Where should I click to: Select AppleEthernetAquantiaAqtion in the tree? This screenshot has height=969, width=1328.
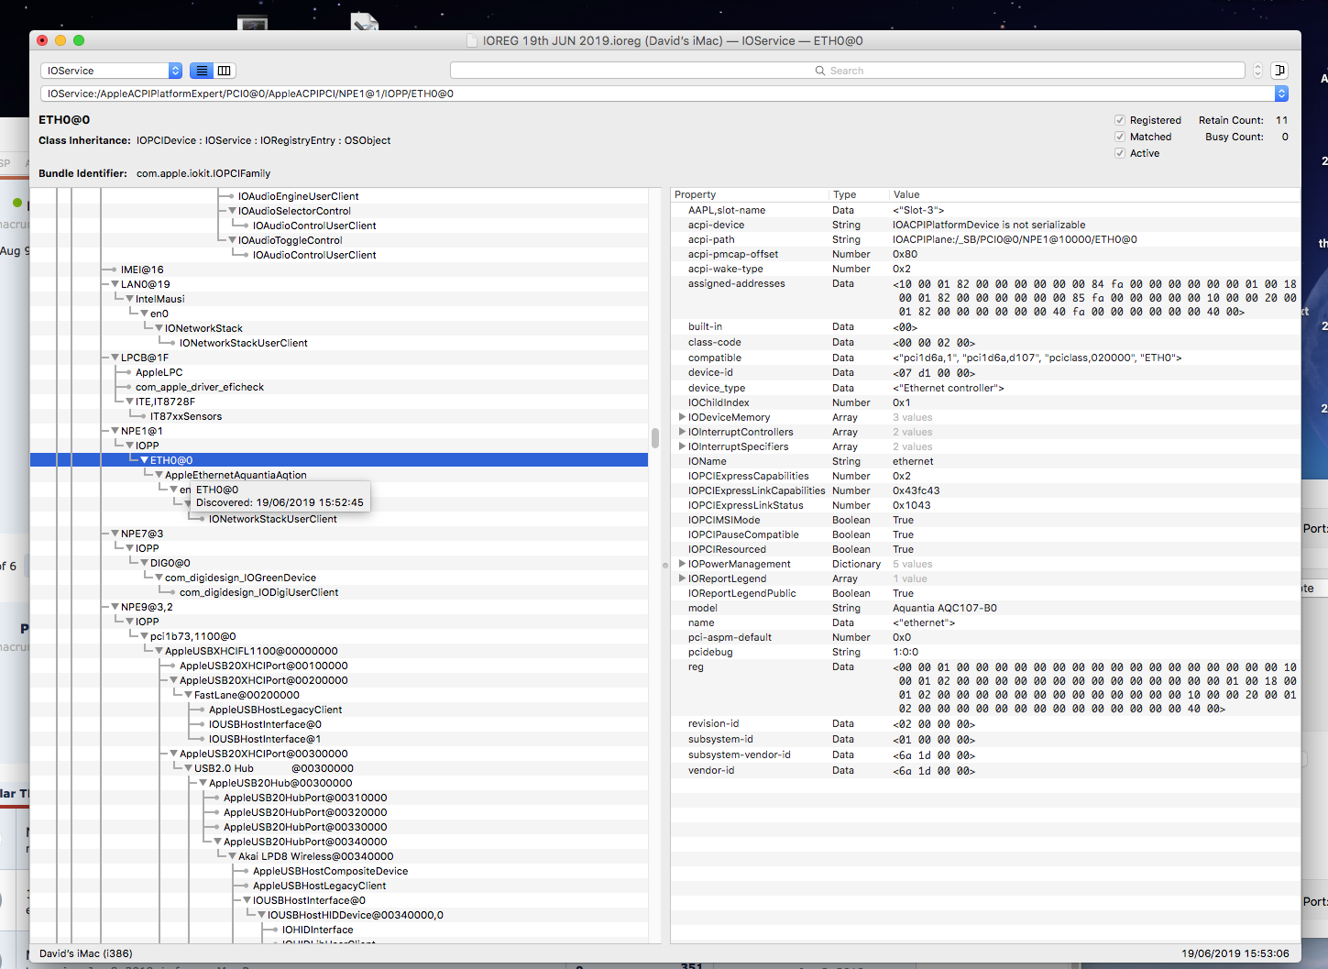236,475
